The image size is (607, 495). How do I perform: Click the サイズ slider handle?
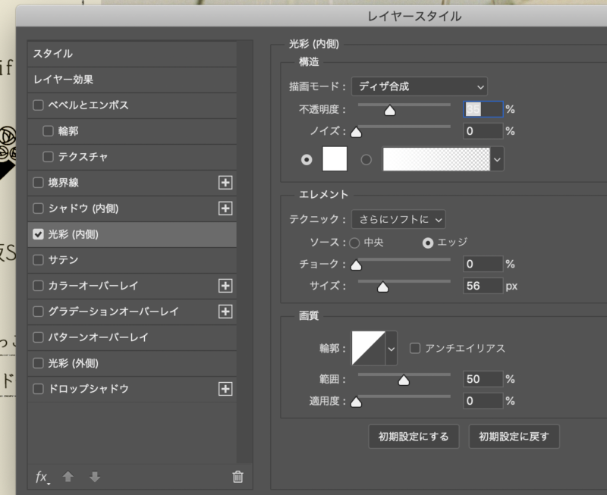383,287
